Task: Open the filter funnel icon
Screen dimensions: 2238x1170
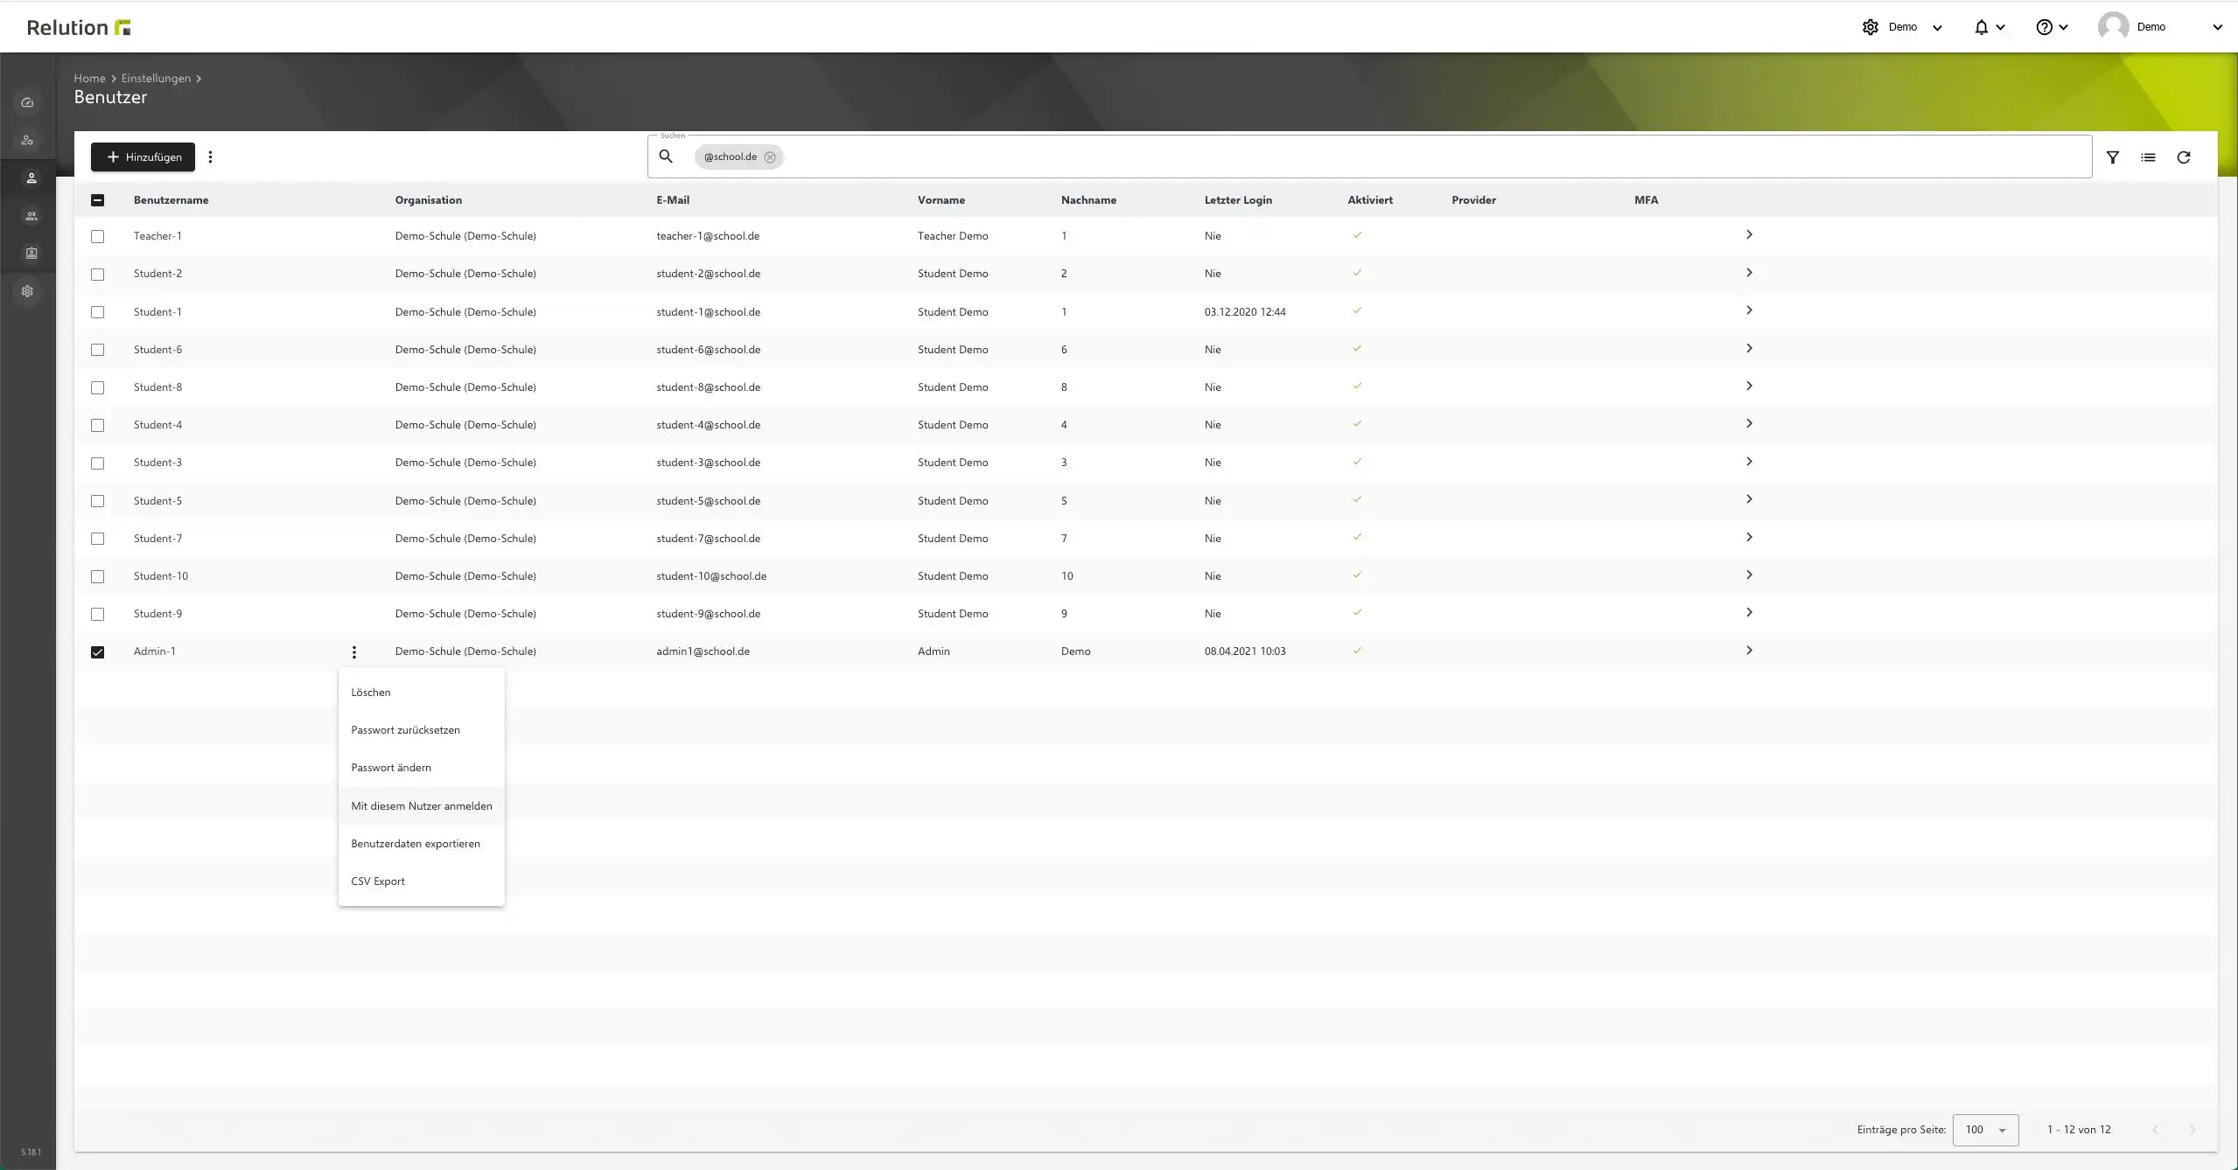Action: tap(2113, 157)
